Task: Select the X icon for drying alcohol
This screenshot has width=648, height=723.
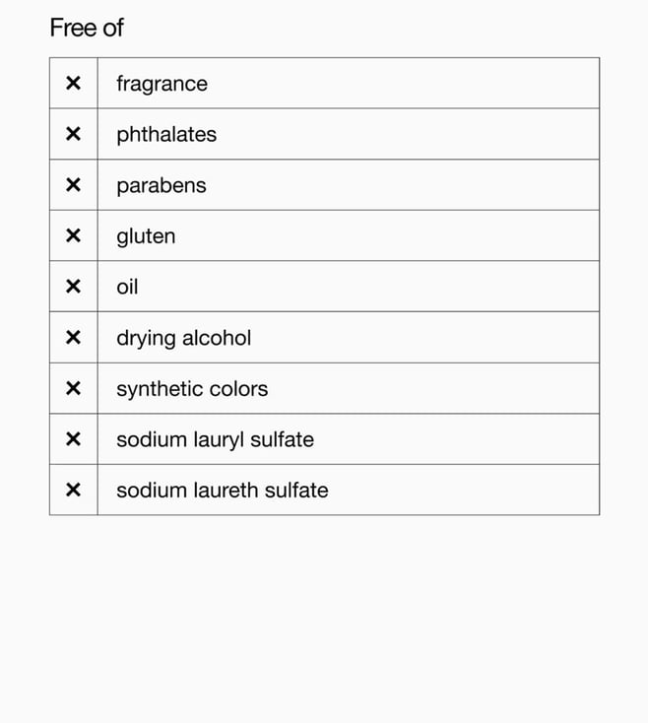Action: pos(73,338)
